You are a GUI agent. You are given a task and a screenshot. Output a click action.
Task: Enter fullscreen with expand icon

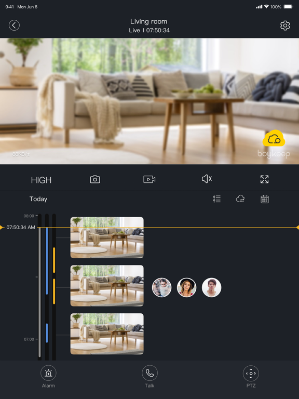pos(264,179)
